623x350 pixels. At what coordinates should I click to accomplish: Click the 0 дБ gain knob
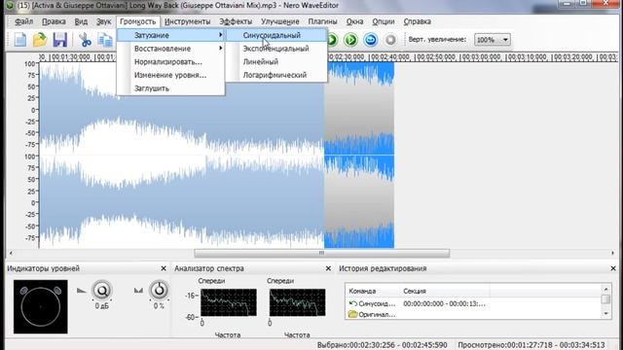tap(102, 291)
